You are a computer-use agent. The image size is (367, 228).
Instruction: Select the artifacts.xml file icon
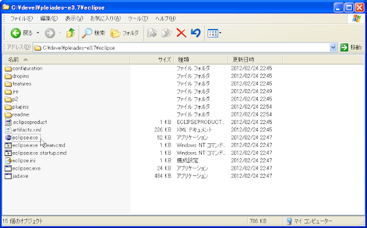click(x=8, y=130)
